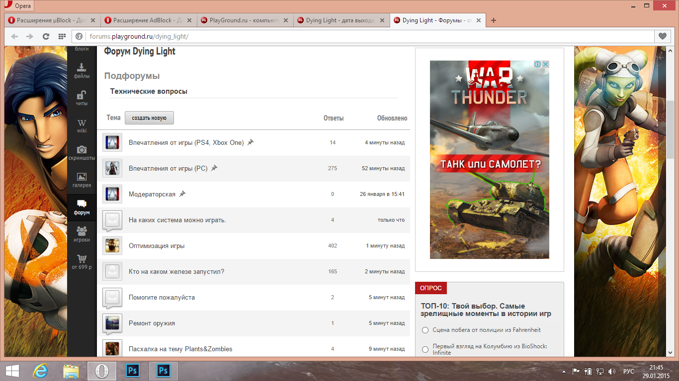This screenshot has width=679, height=381.
Task: Click the battery power icon in tray
Action: (x=588, y=371)
